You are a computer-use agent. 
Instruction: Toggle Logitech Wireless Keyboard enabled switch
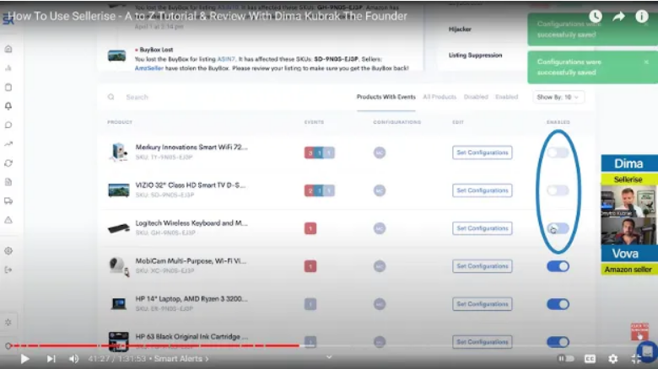(x=558, y=228)
